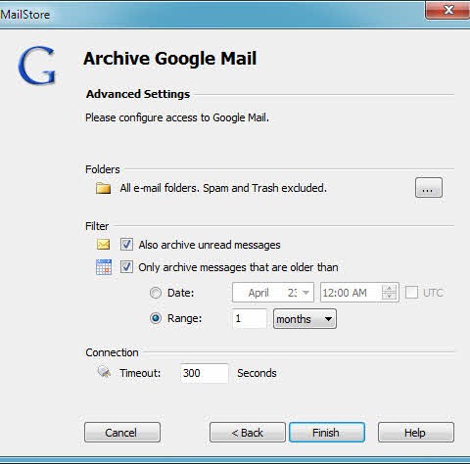Enable the UTC checkbox
This screenshot has width=470, height=464.
pyautogui.click(x=411, y=292)
